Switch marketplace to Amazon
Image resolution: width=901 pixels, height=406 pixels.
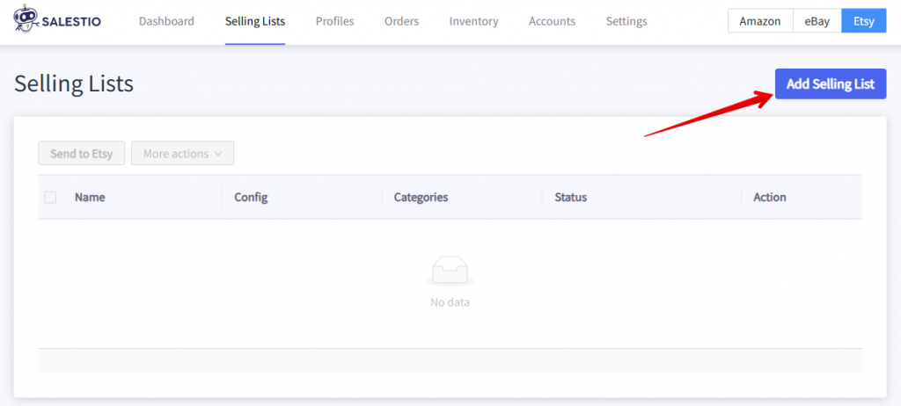click(759, 21)
